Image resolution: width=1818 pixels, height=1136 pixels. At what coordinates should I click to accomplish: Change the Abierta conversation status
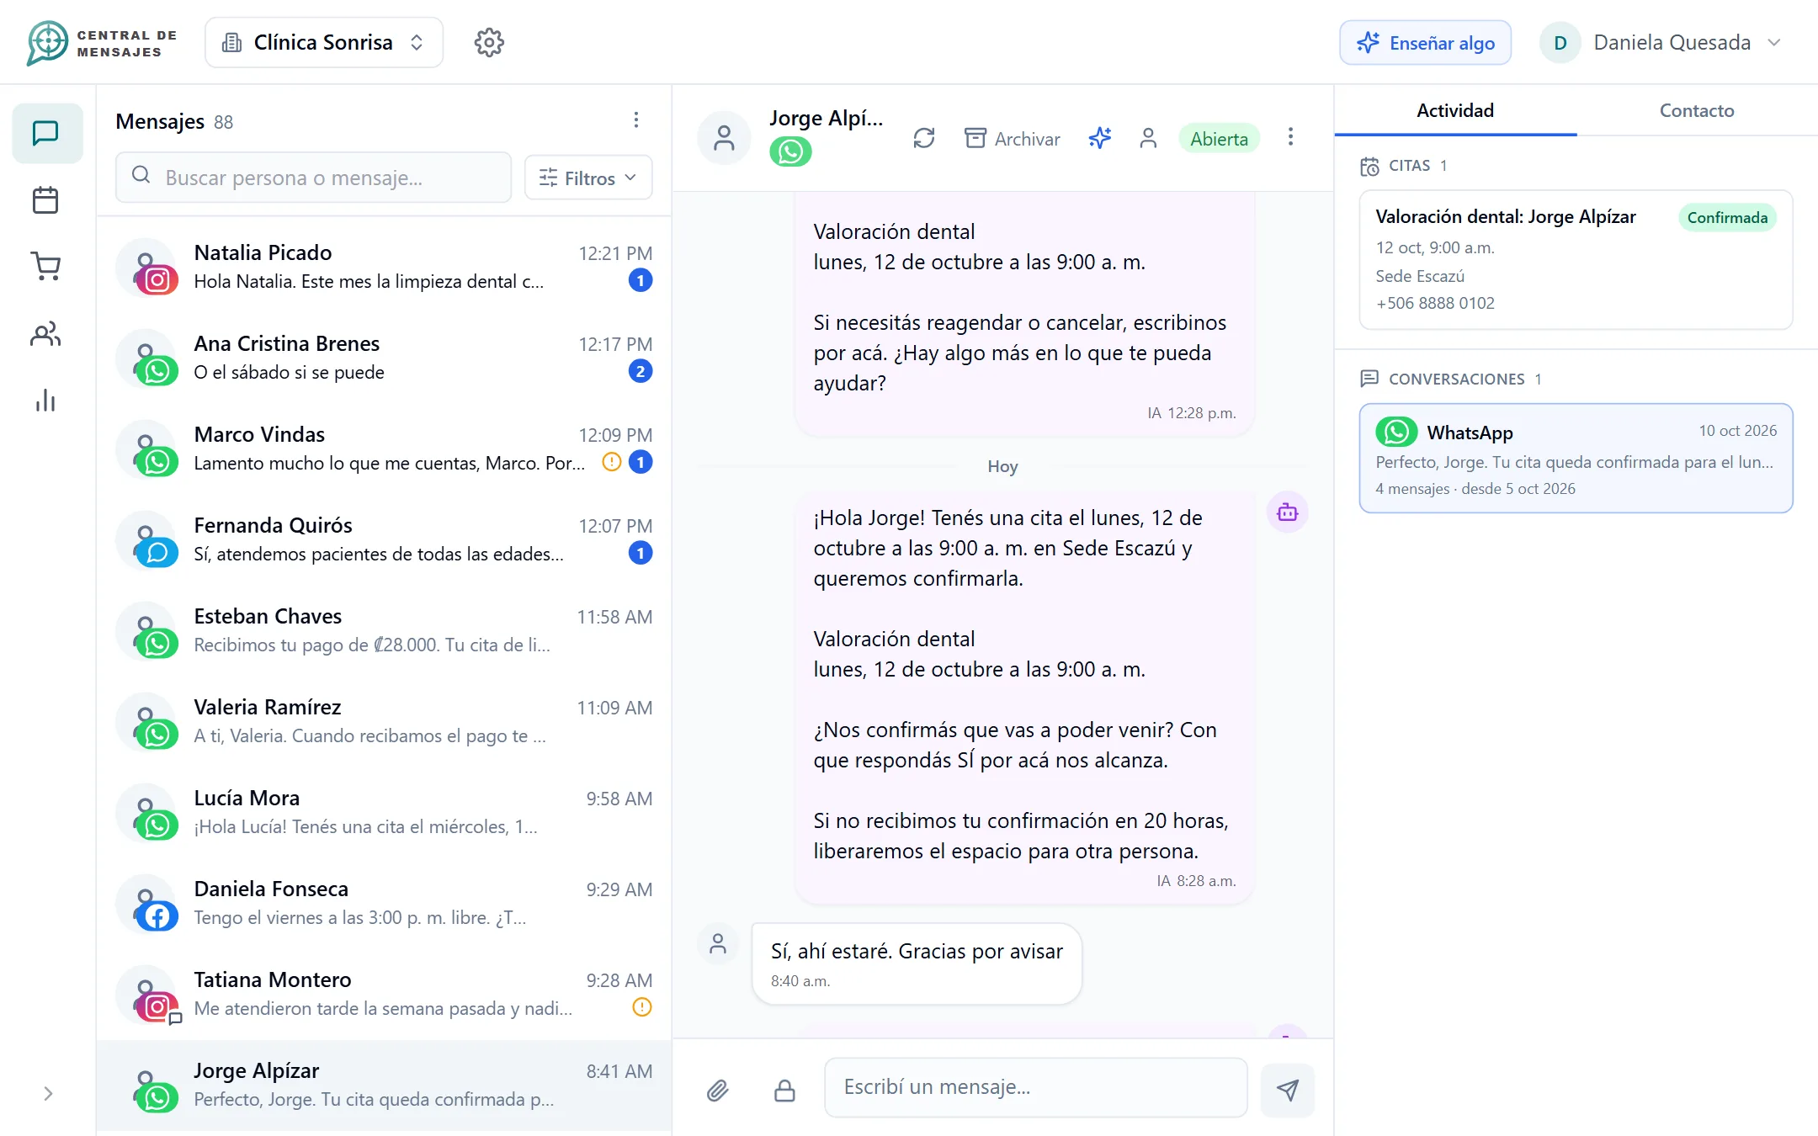1219,139
